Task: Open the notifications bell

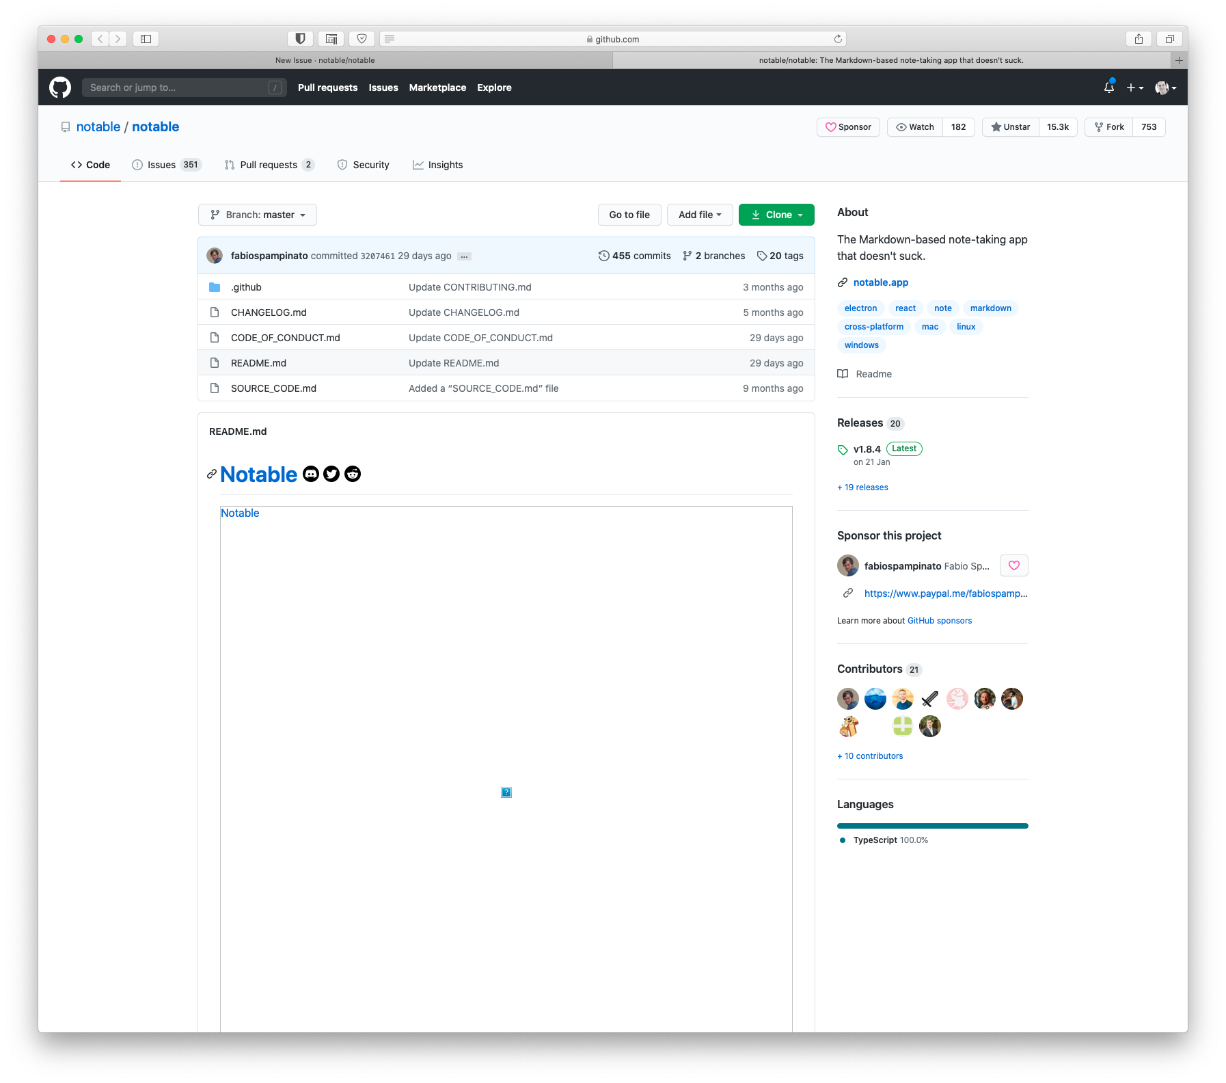Action: pyautogui.click(x=1108, y=88)
